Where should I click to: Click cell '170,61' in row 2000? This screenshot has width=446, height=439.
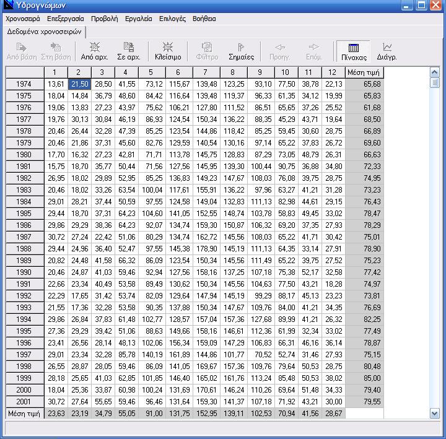click(206, 390)
